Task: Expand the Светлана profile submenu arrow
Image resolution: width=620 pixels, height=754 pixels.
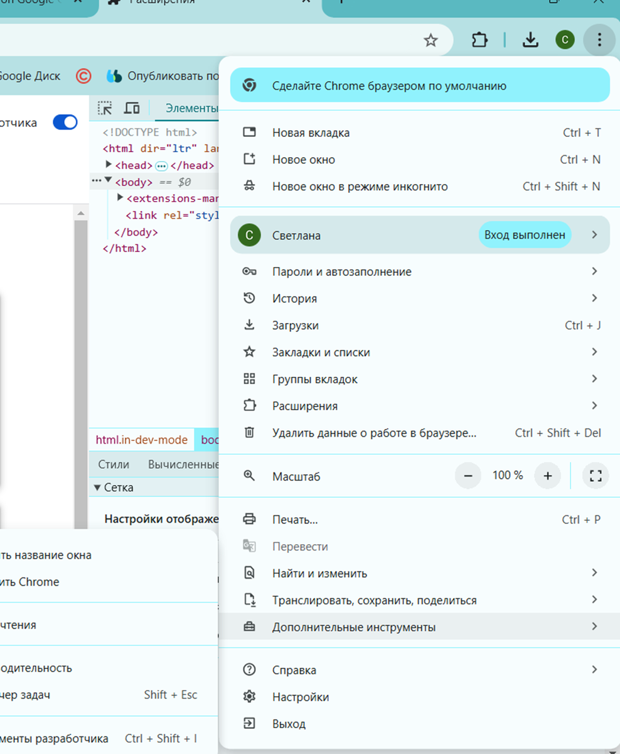Action: click(594, 235)
